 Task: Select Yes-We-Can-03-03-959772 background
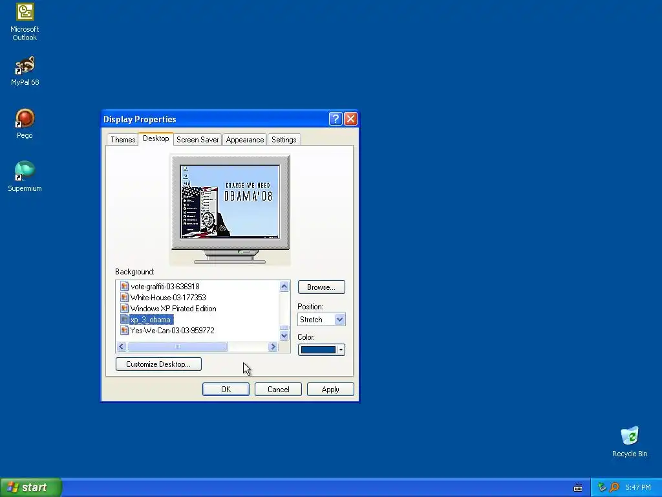pos(172,331)
